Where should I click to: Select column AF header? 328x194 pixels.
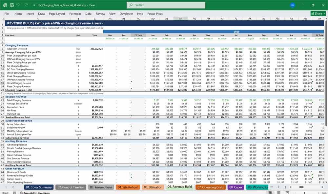(x=180, y=19)
